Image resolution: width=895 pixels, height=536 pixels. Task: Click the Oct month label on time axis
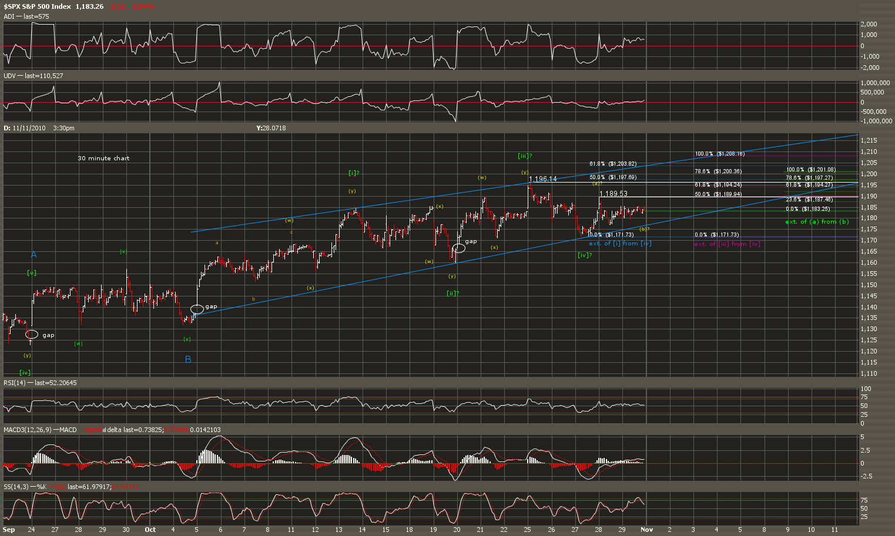coord(150,530)
